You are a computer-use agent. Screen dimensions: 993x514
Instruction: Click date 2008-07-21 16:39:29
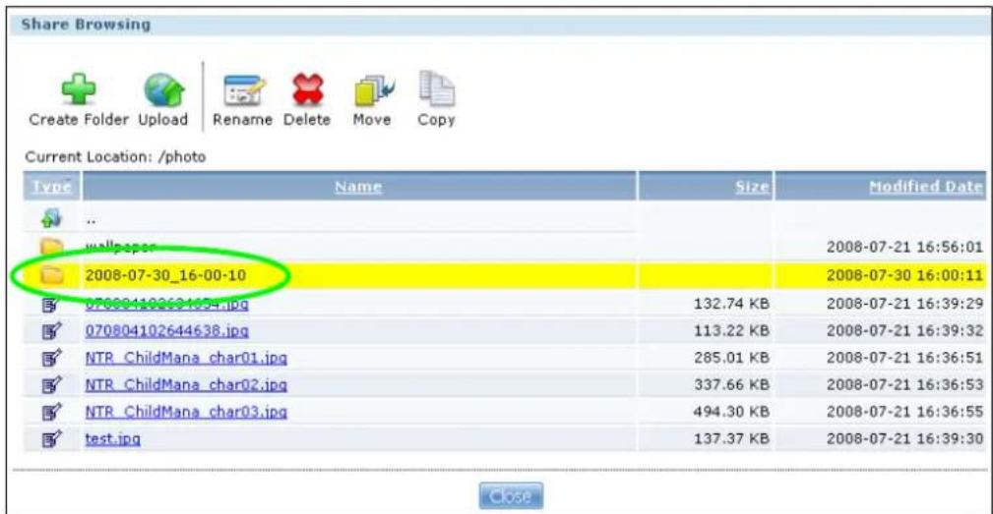click(905, 304)
